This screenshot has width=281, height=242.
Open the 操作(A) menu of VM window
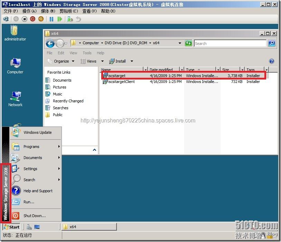tap(29, 11)
